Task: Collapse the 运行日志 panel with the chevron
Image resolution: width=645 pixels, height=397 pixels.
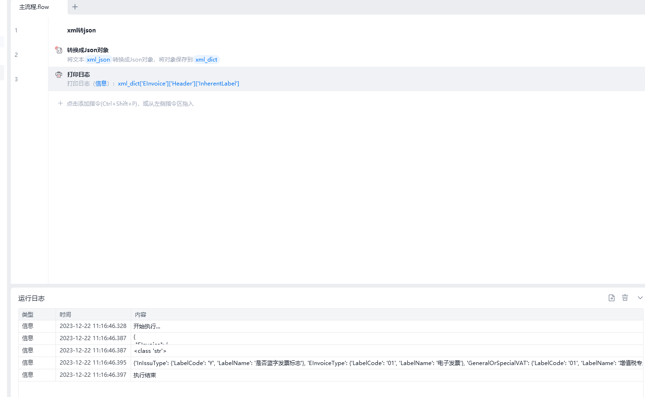Action: pyautogui.click(x=639, y=298)
